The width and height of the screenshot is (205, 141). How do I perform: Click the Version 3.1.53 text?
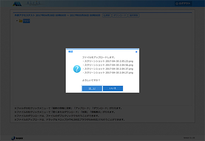click(189, 138)
